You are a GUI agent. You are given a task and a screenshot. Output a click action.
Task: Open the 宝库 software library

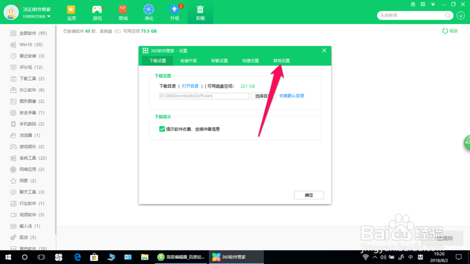[x=71, y=13]
